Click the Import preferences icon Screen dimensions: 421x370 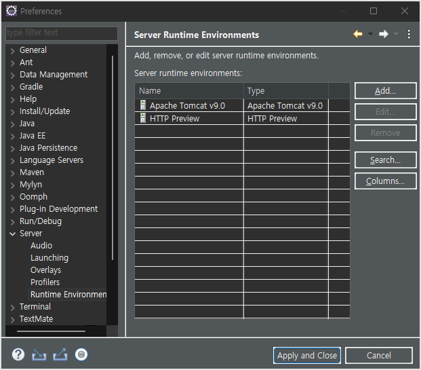pyautogui.click(x=39, y=354)
